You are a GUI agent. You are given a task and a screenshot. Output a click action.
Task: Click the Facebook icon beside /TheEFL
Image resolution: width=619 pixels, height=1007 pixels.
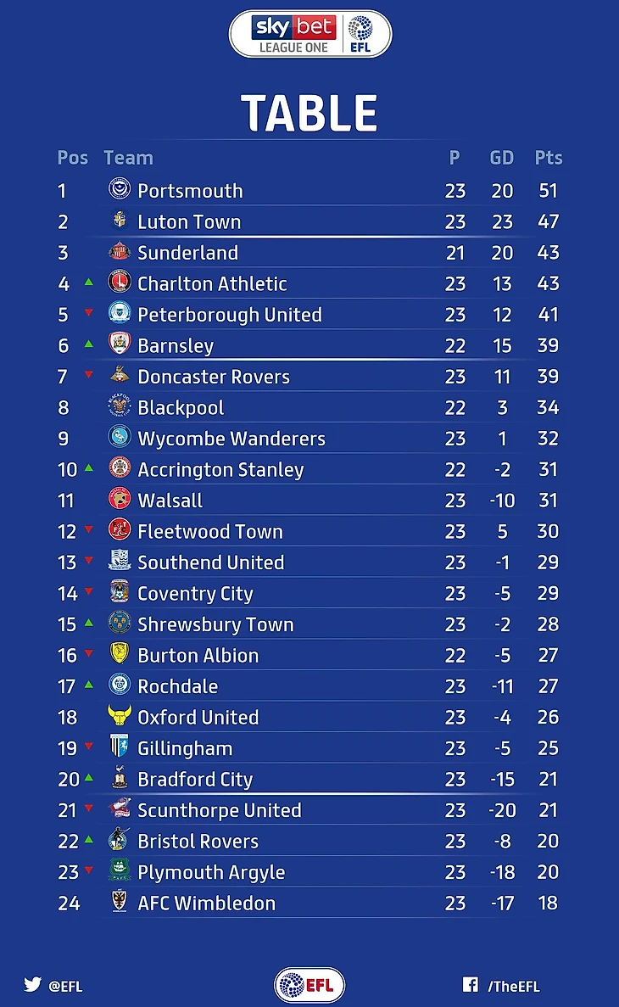[470, 985]
